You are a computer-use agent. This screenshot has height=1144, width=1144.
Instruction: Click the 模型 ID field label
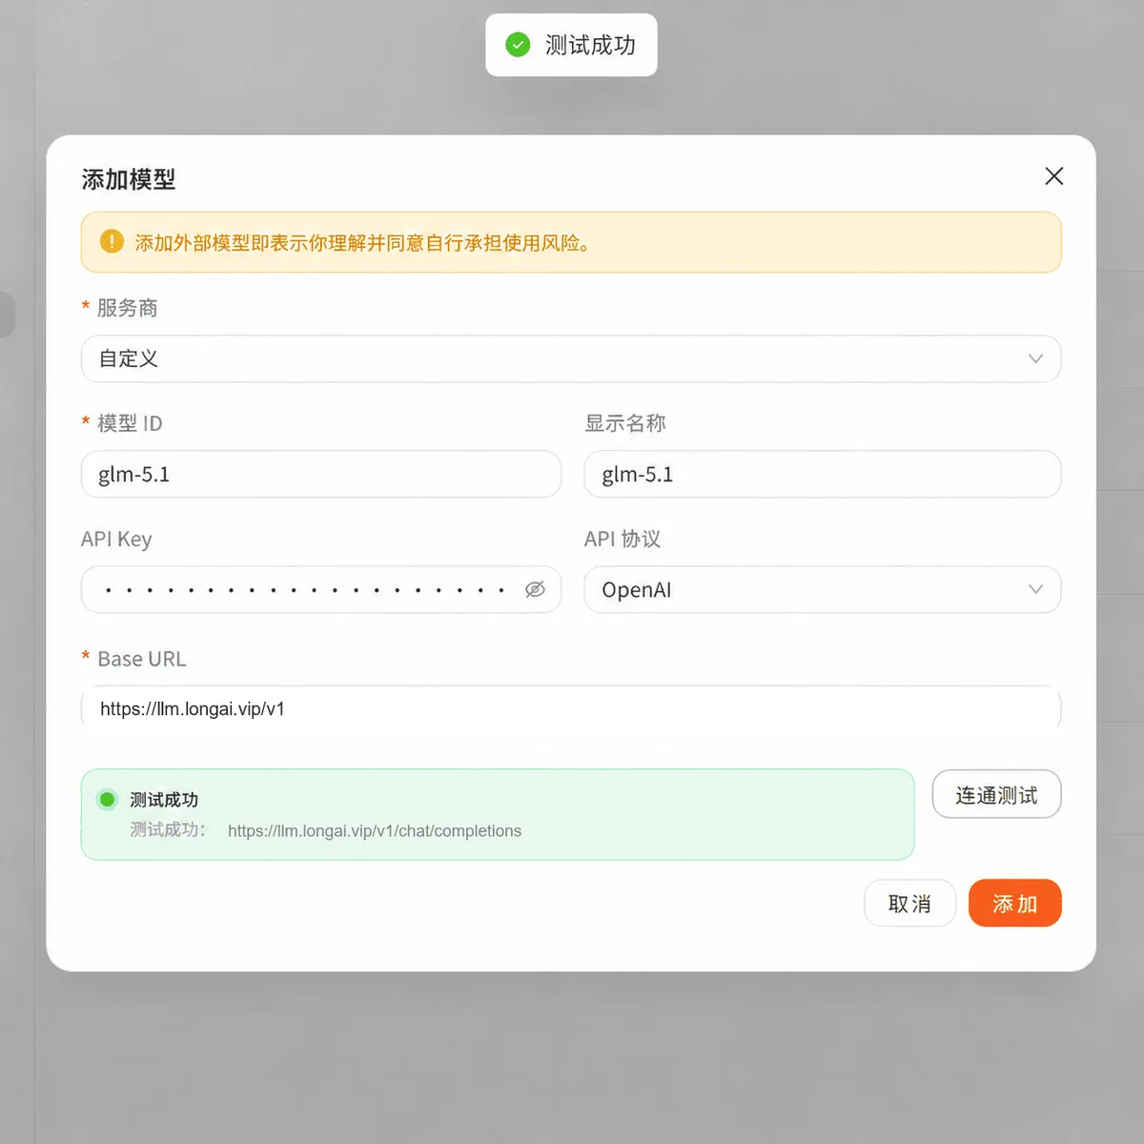[130, 423]
